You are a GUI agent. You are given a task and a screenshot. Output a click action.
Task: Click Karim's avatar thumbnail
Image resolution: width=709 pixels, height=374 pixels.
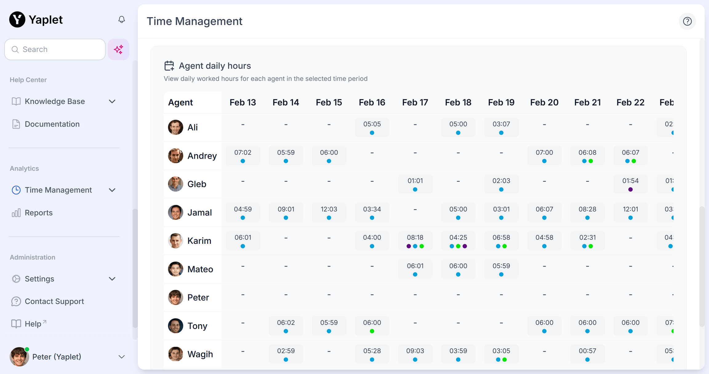pyautogui.click(x=175, y=241)
